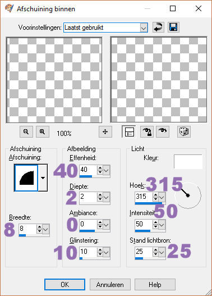Click the Help button
The image size is (212, 296).
coord(155,284)
